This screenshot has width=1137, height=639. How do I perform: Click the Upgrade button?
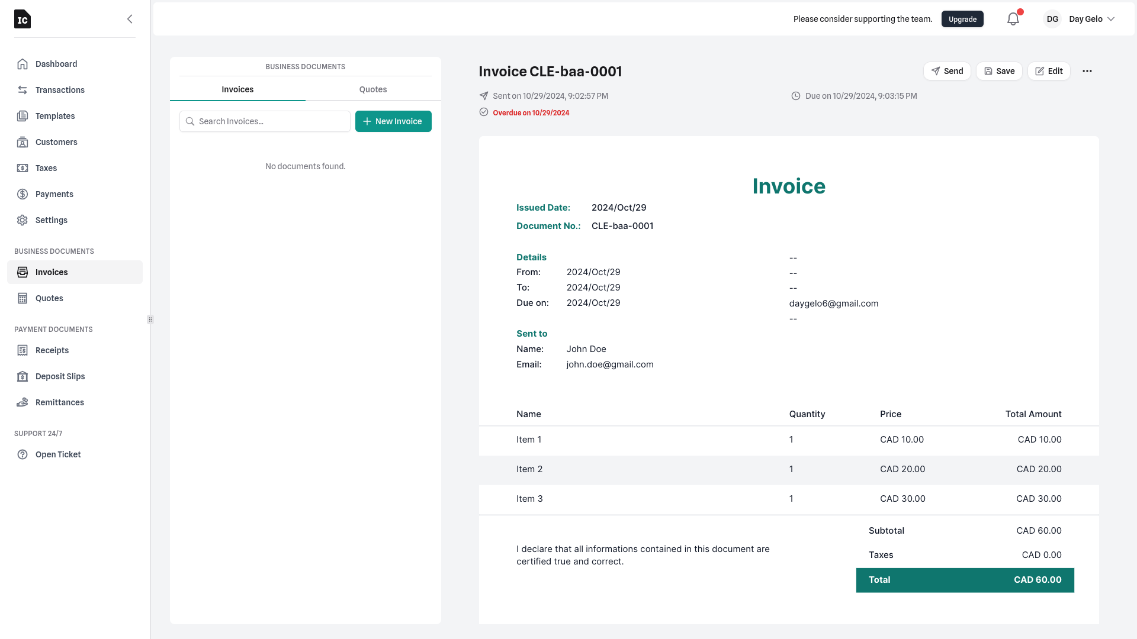(962, 19)
